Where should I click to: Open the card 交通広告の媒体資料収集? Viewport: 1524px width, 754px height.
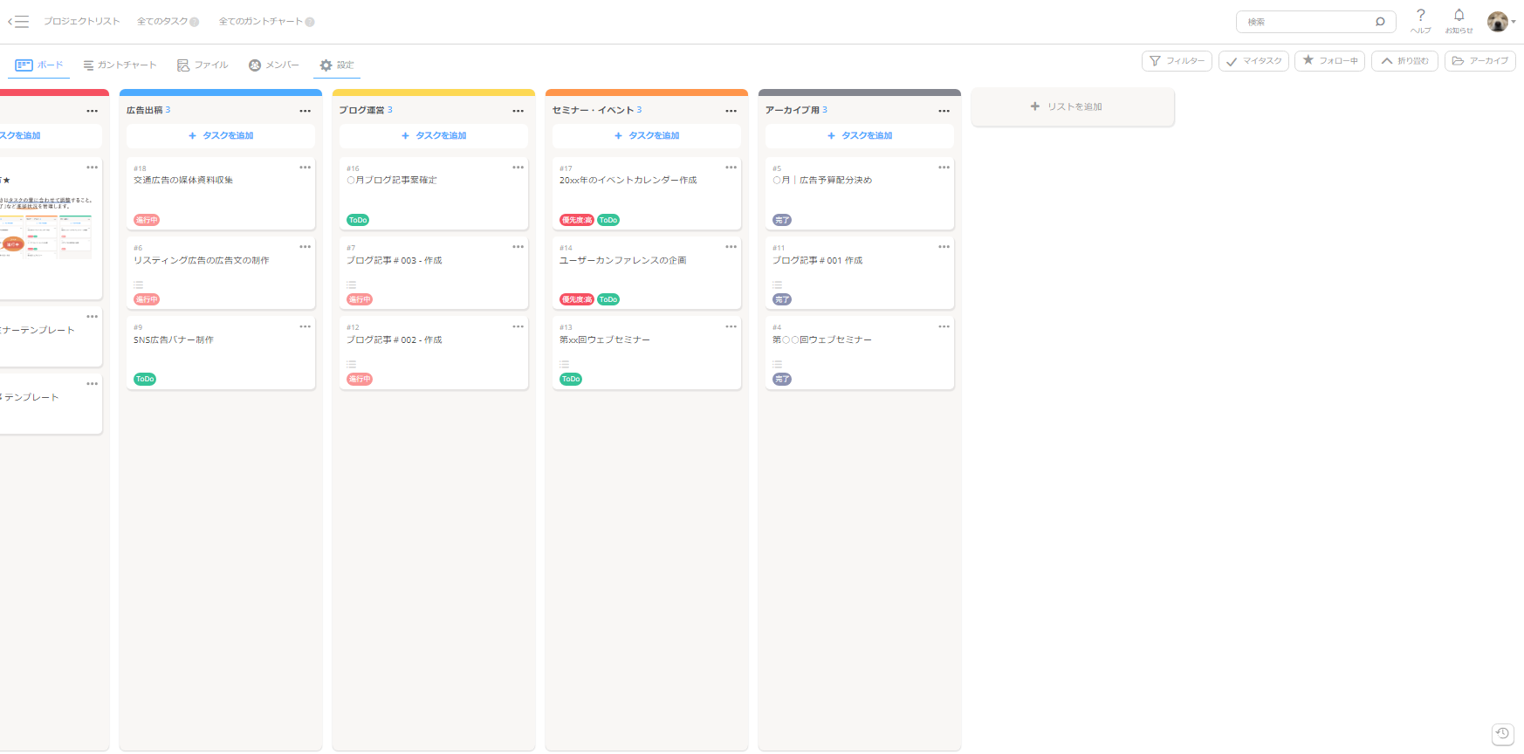[x=221, y=194]
